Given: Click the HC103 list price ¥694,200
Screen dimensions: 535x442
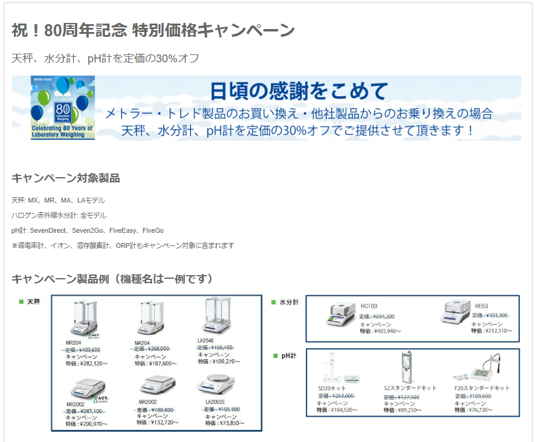Looking at the screenshot, I should click(x=377, y=316).
